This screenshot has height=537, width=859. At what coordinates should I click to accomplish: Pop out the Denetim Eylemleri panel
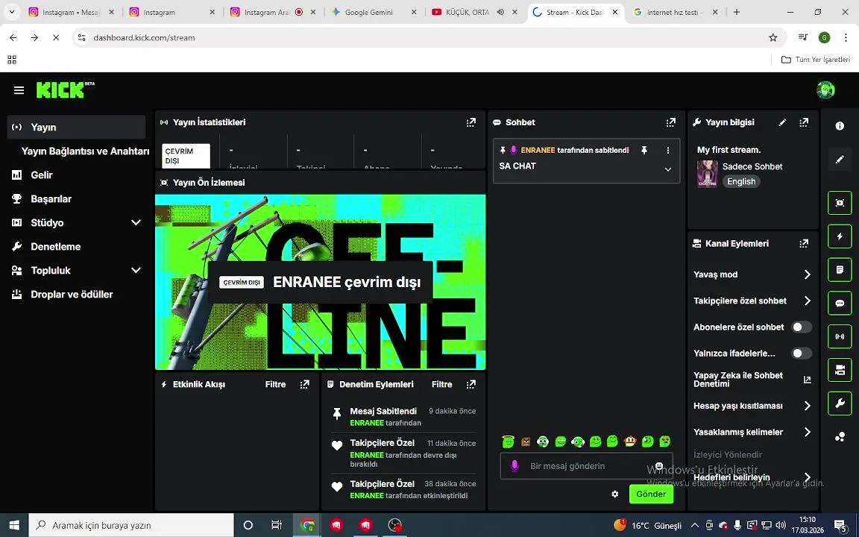pyautogui.click(x=471, y=384)
